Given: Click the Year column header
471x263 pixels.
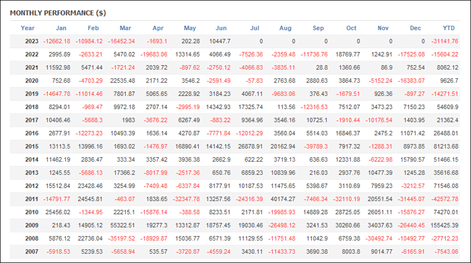Looking at the screenshot, I should (27, 28).
